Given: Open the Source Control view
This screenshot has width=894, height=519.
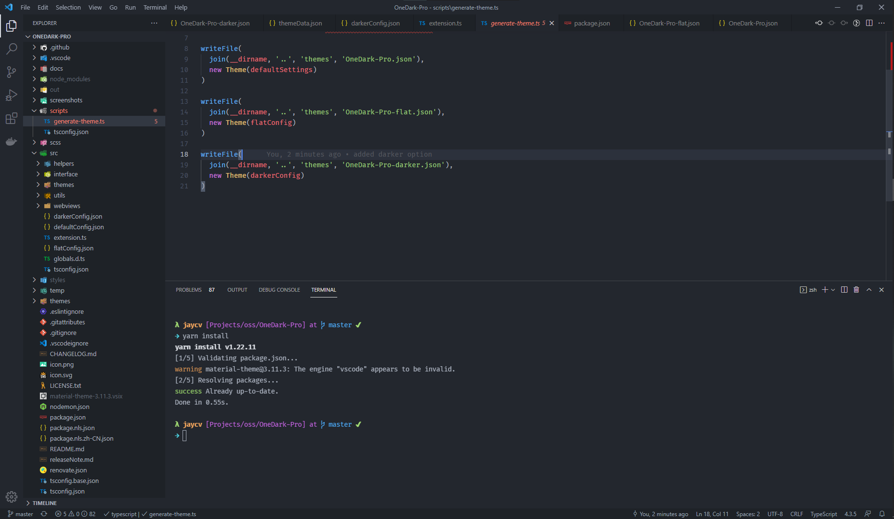Looking at the screenshot, I should coord(12,72).
